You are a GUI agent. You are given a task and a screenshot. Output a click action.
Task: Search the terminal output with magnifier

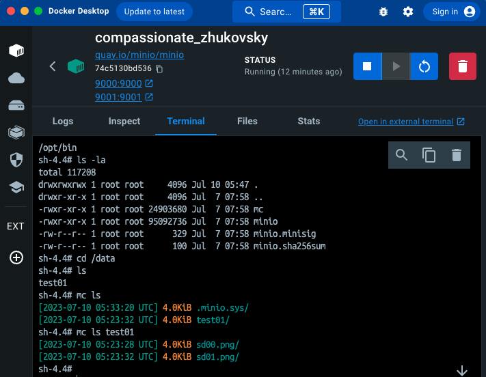click(x=402, y=155)
